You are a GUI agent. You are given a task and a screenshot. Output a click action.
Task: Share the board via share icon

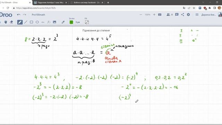tap(183, 15)
